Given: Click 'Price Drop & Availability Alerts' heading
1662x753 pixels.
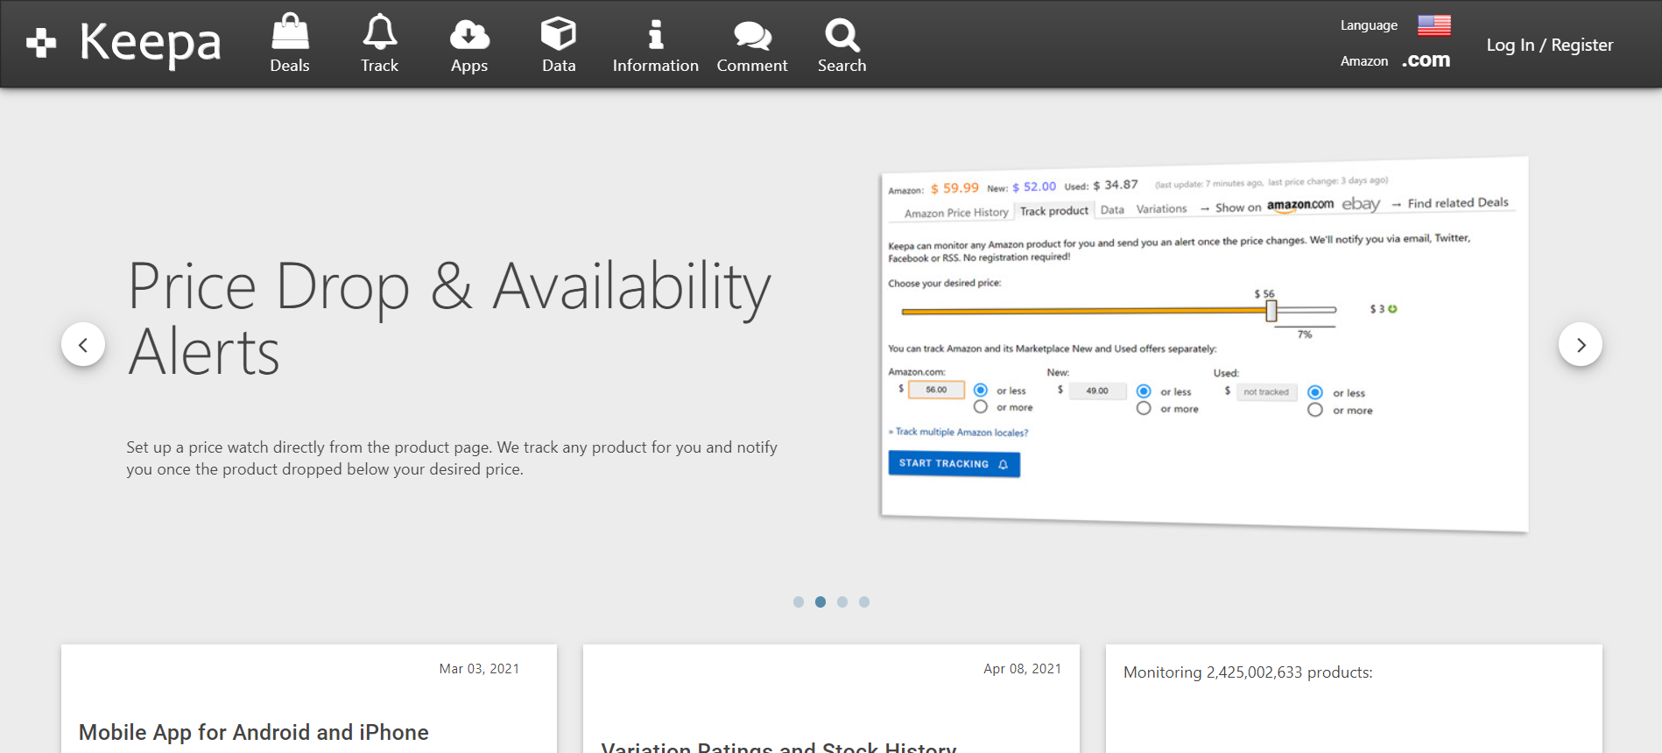Looking at the screenshot, I should coord(449,319).
